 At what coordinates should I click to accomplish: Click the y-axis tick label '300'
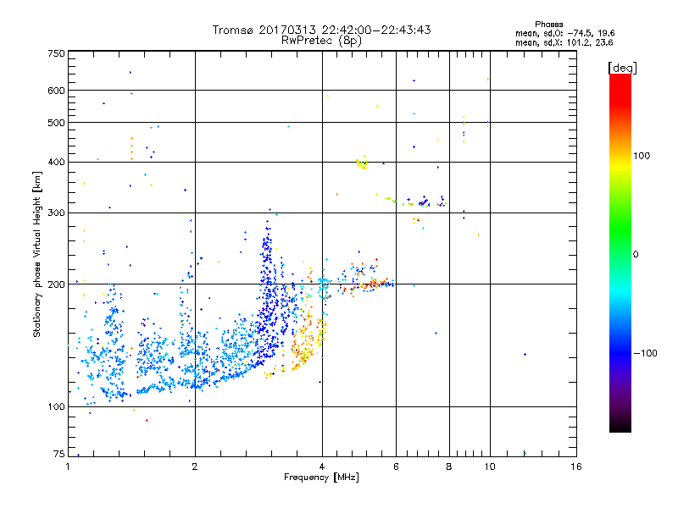click(56, 213)
